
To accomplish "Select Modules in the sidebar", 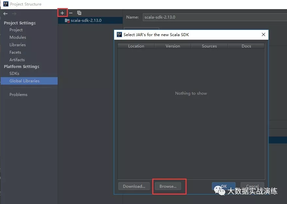I will pyautogui.click(x=18, y=37).
